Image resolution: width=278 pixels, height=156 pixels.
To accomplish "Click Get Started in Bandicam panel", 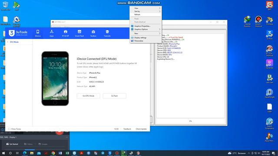I will pos(12,144).
